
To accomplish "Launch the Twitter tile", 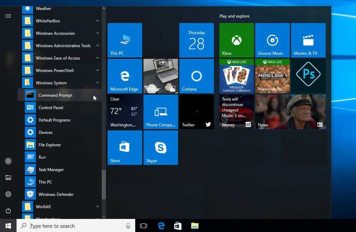I will [x=197, y=112].
